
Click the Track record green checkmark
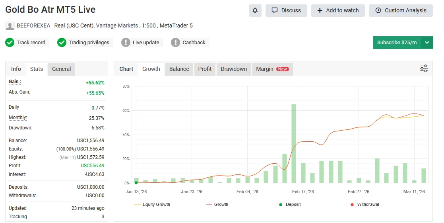10,43
